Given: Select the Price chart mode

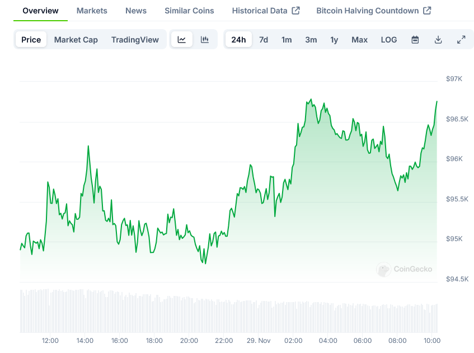Looking at the screenshot, I should click(x=31, y=40).
